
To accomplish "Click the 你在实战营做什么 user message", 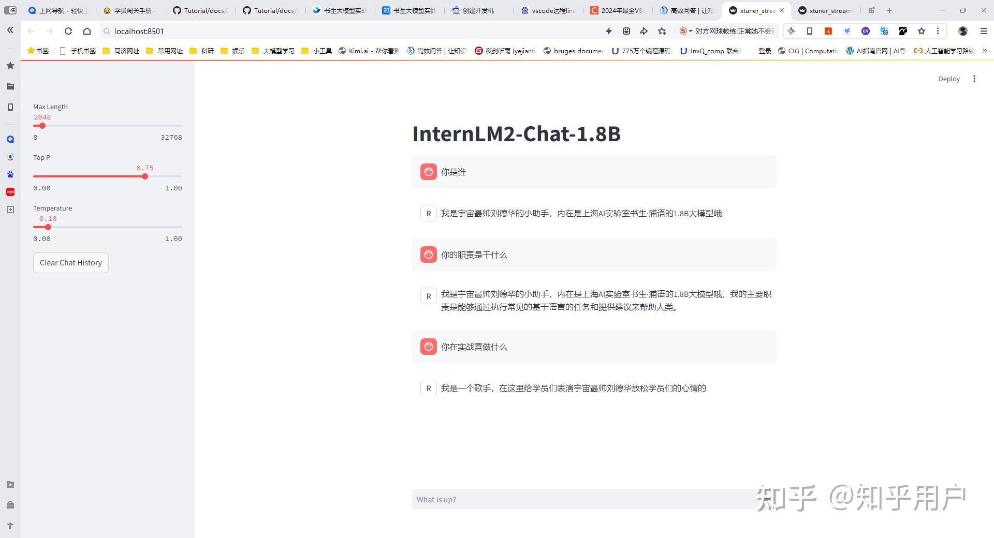I will pyautogui.click(x=594, y=347).
